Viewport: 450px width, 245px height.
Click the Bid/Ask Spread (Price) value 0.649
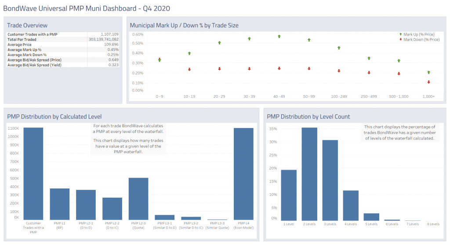pos(113,60)
